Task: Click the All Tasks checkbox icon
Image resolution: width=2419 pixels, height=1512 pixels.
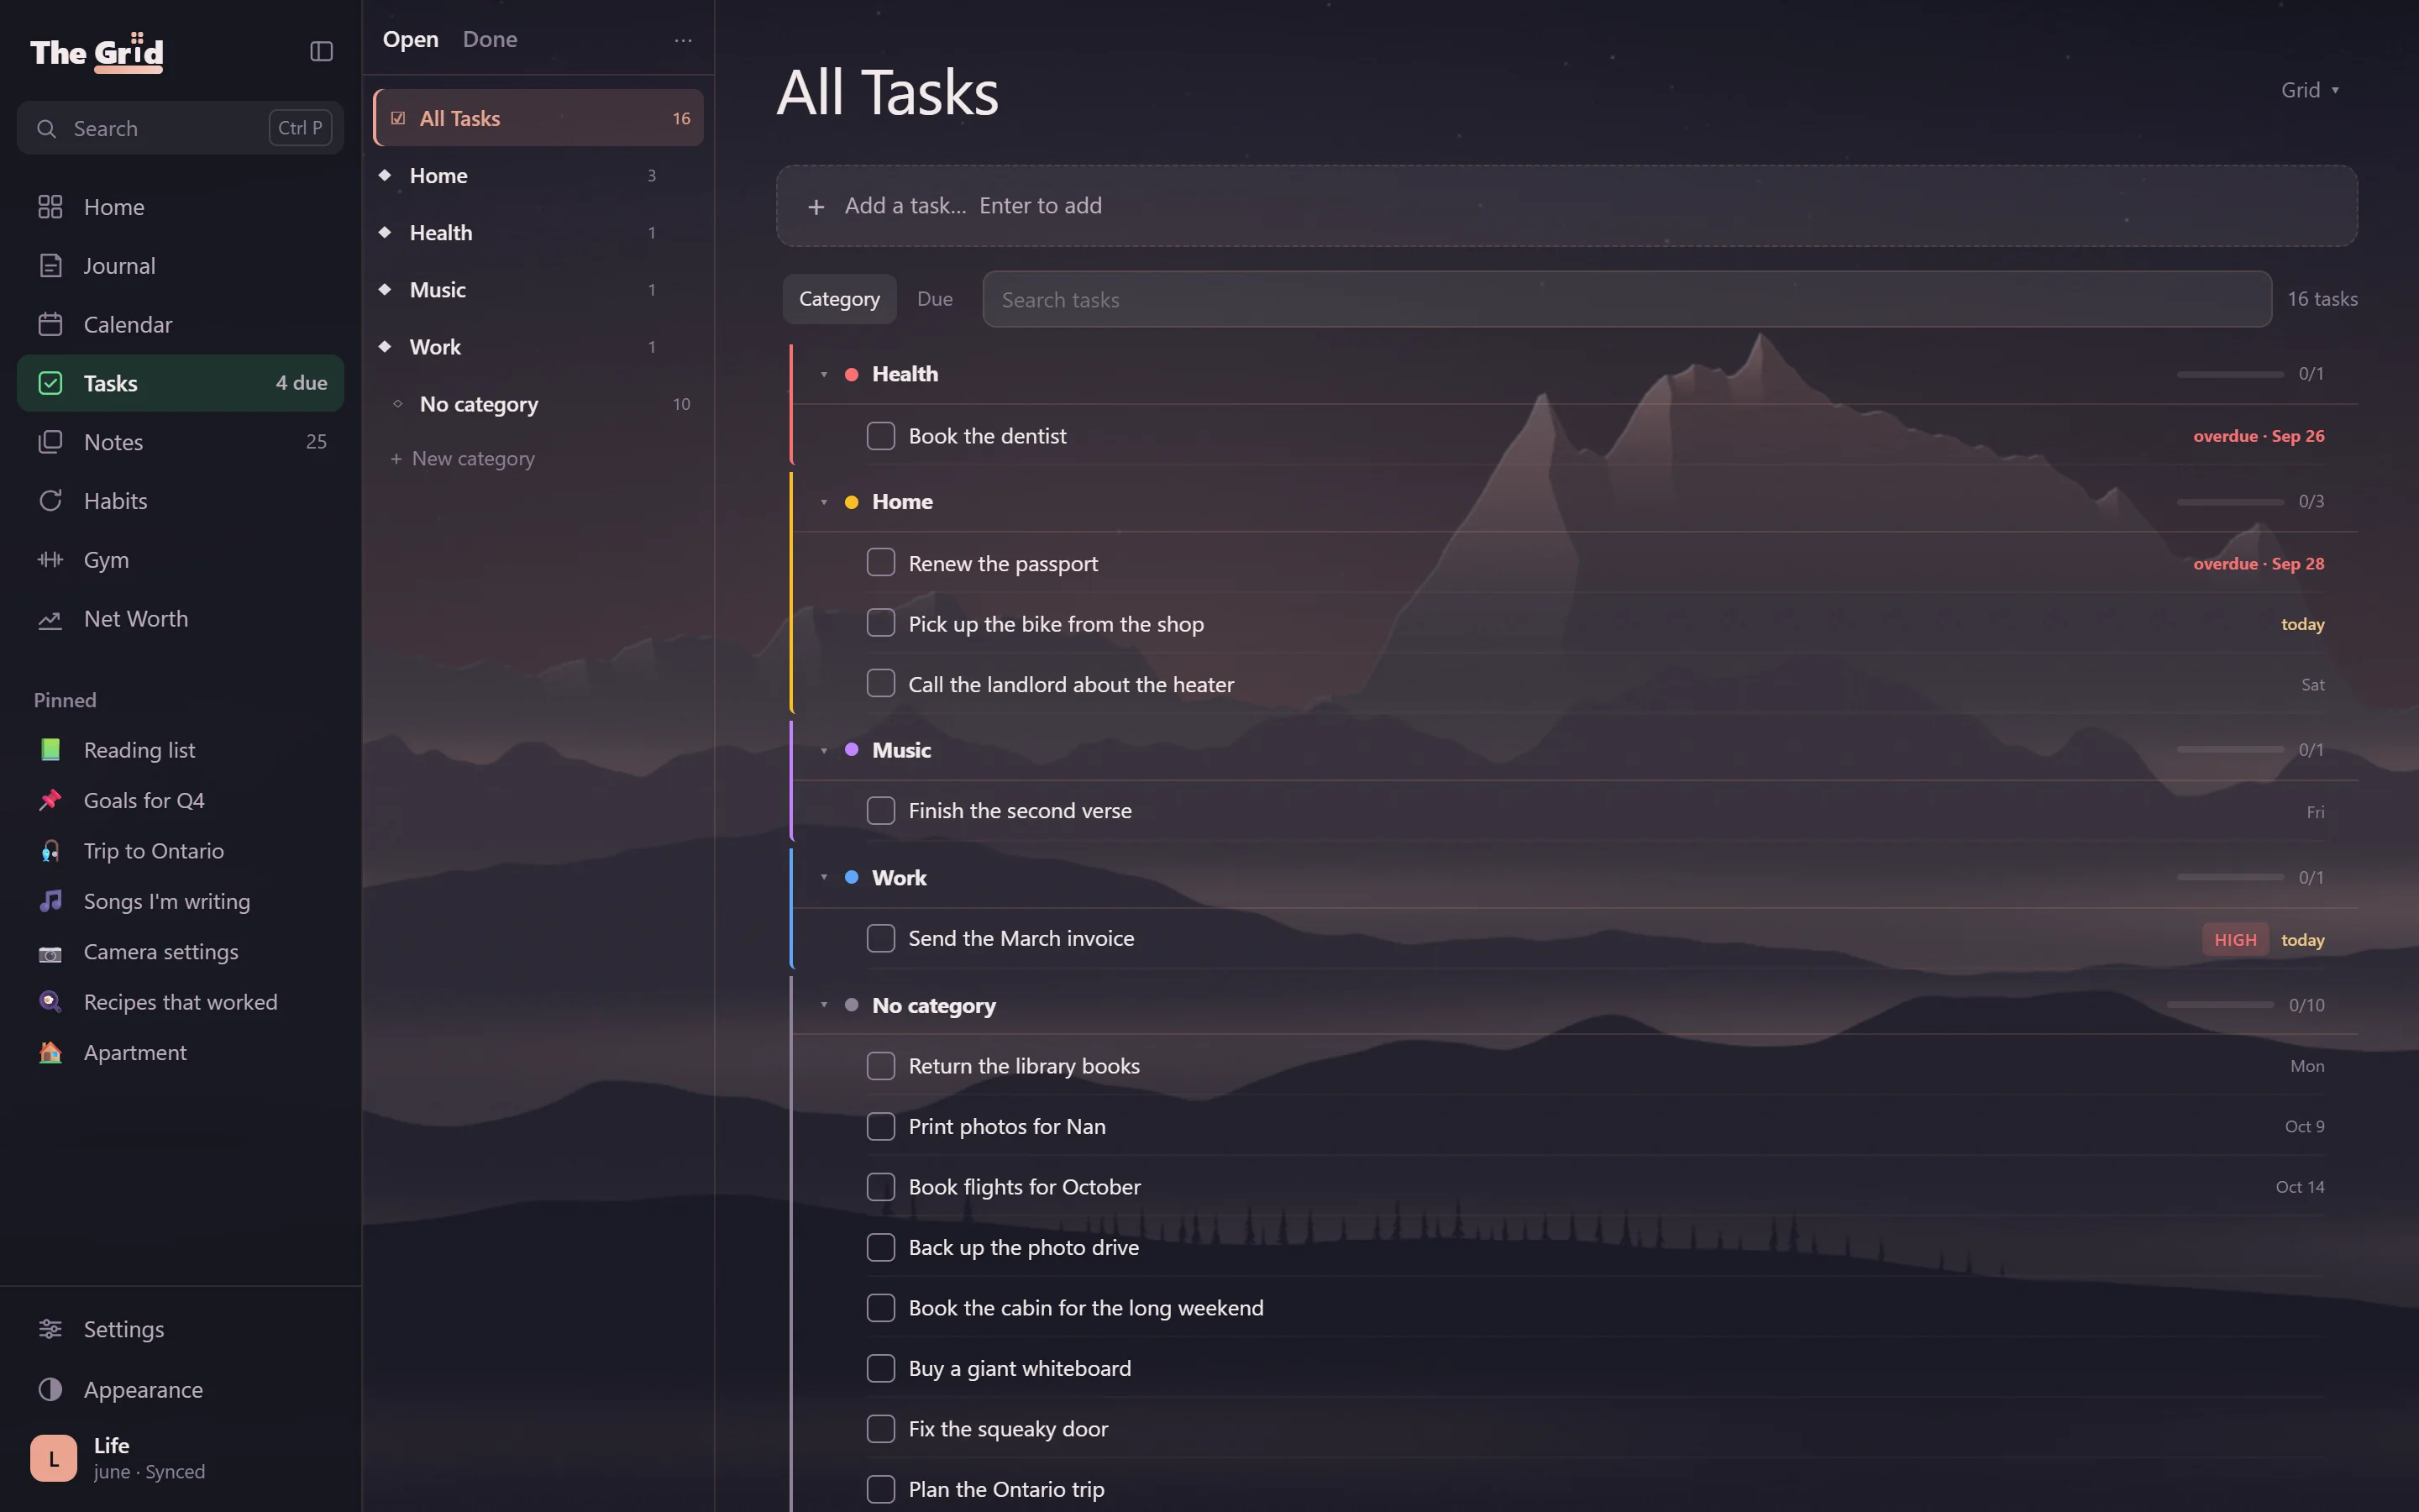Action: tap(398, 118)
